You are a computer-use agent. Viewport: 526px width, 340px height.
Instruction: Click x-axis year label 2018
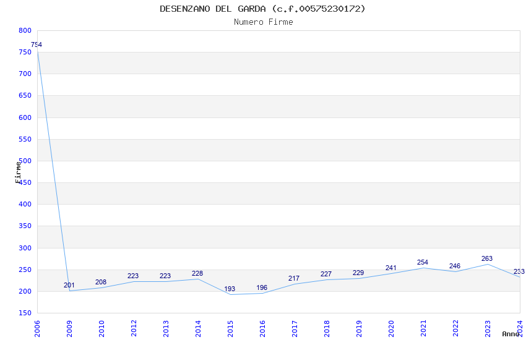(327, 329)
